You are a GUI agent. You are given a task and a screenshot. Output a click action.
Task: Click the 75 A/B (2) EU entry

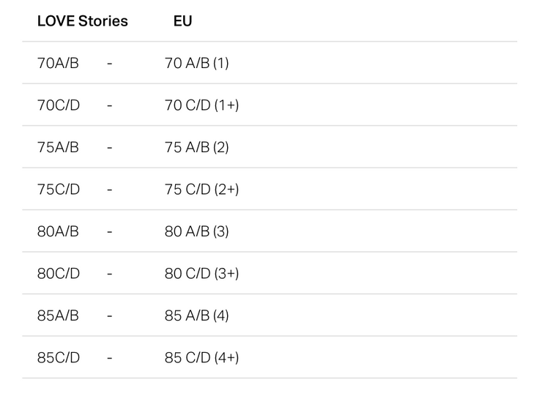197,148
